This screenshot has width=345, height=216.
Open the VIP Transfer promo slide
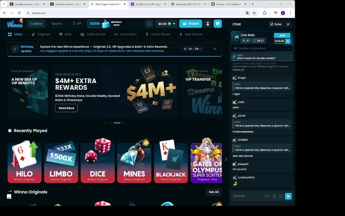[202, 91]
